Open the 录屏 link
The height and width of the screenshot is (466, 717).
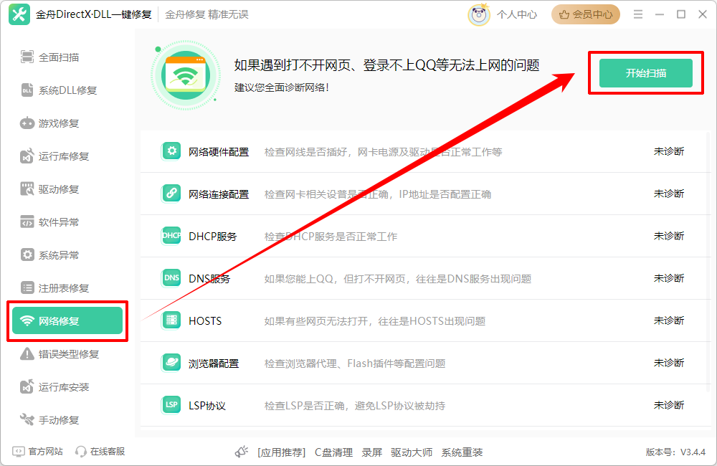[371, 452]
